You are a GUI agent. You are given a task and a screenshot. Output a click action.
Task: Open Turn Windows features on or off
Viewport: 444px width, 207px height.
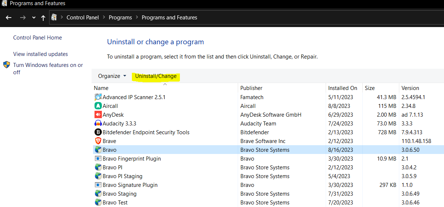(x=48, y=69)
